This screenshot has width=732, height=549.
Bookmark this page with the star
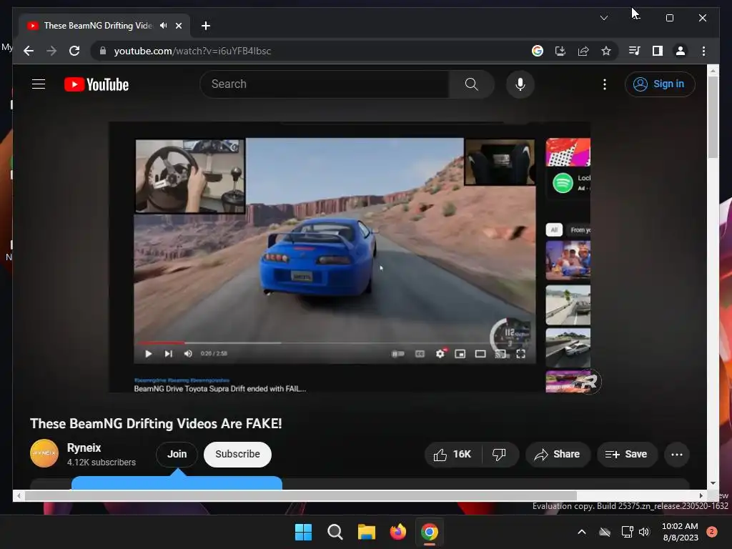pos(606,51)
